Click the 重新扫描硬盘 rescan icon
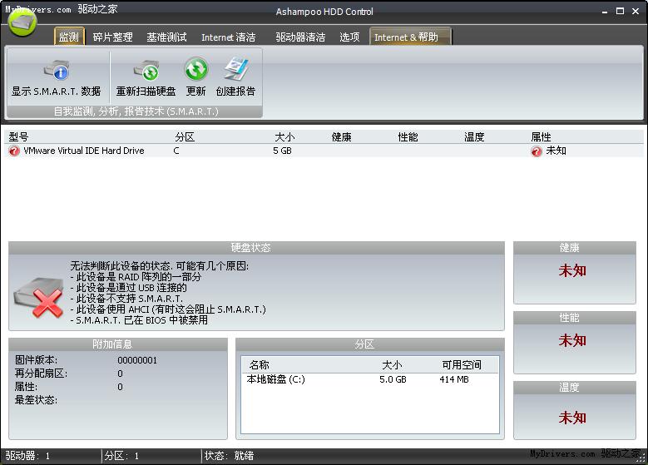648x465 pixels. pyautogui.click(x=146, y=70)
